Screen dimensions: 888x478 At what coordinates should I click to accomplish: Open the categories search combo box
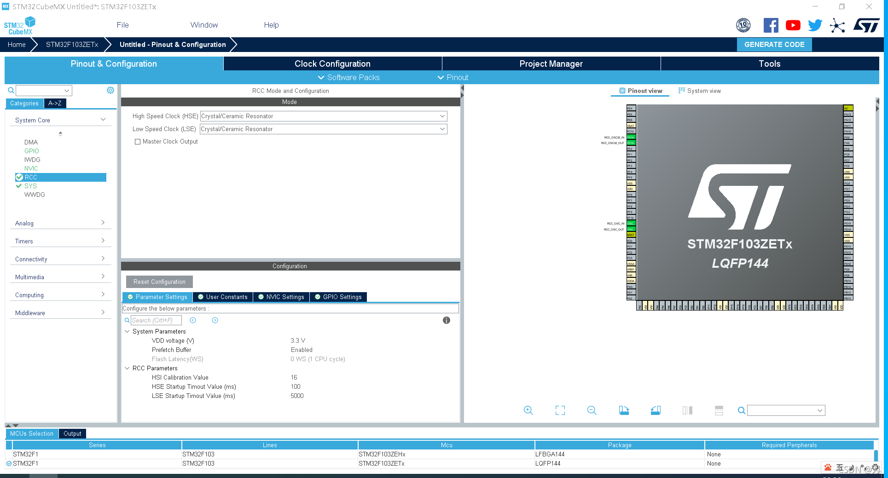(44, 91)
